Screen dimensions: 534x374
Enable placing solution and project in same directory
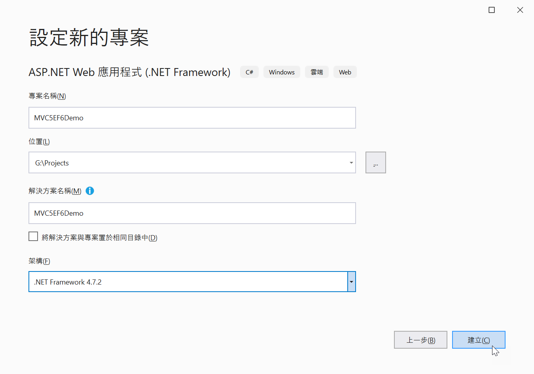tap(33, 237)
